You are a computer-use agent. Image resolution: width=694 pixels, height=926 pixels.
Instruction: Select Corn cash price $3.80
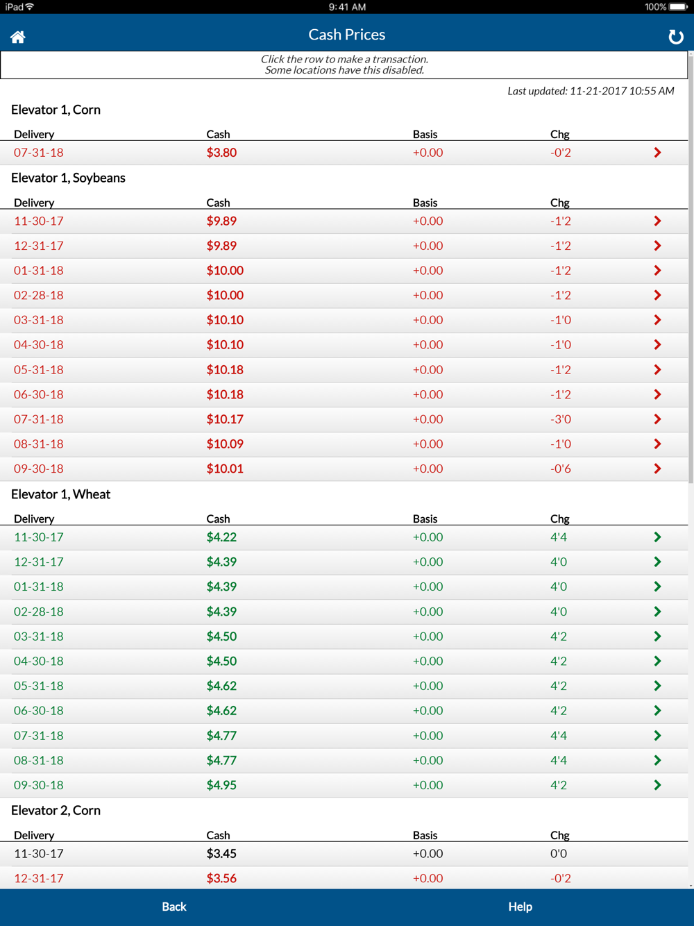[x=221, y=153]
